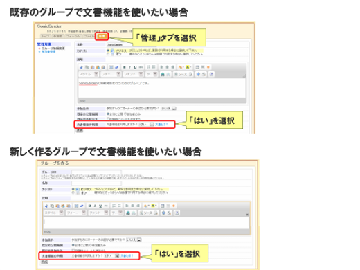Click the グループID field in グループを作る form
The height and width of the screenshot is (270, 360).
tap(96, 172)
